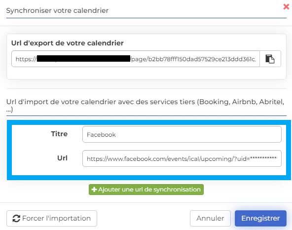
Task: Select the Titre field containing Facebook
Action: tap(182, 134)
